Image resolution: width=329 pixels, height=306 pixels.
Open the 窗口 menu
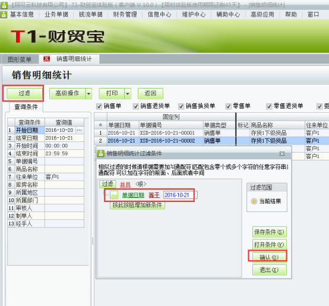tap(313, 14)
